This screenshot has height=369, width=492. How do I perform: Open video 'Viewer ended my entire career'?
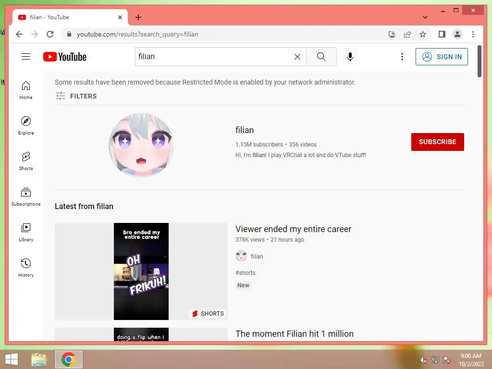coord(293,229)
